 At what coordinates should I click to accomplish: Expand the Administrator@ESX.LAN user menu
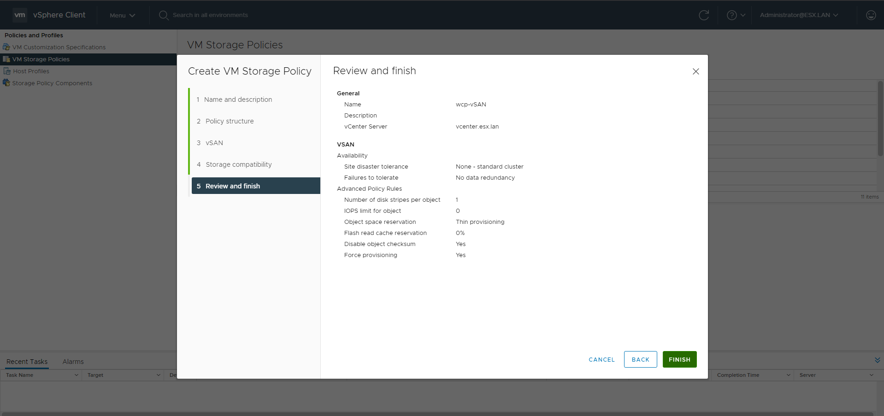(799, 15)
